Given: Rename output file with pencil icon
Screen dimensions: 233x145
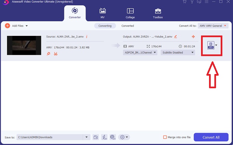Looking at the screenshot, I should (x=175, y=36).
